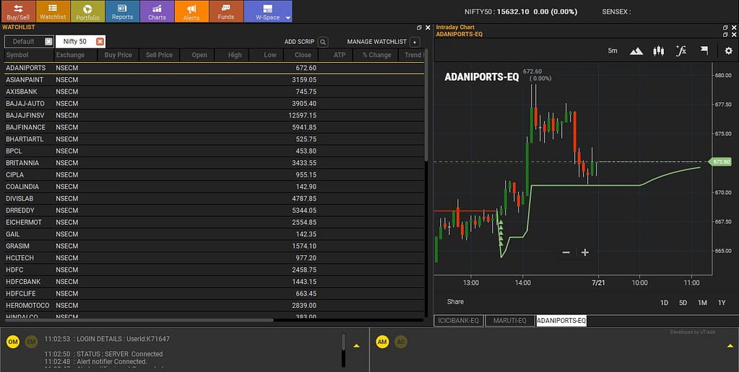
Task: Select the BAJFINANCE watchlist row
Action: pos(215,128)
